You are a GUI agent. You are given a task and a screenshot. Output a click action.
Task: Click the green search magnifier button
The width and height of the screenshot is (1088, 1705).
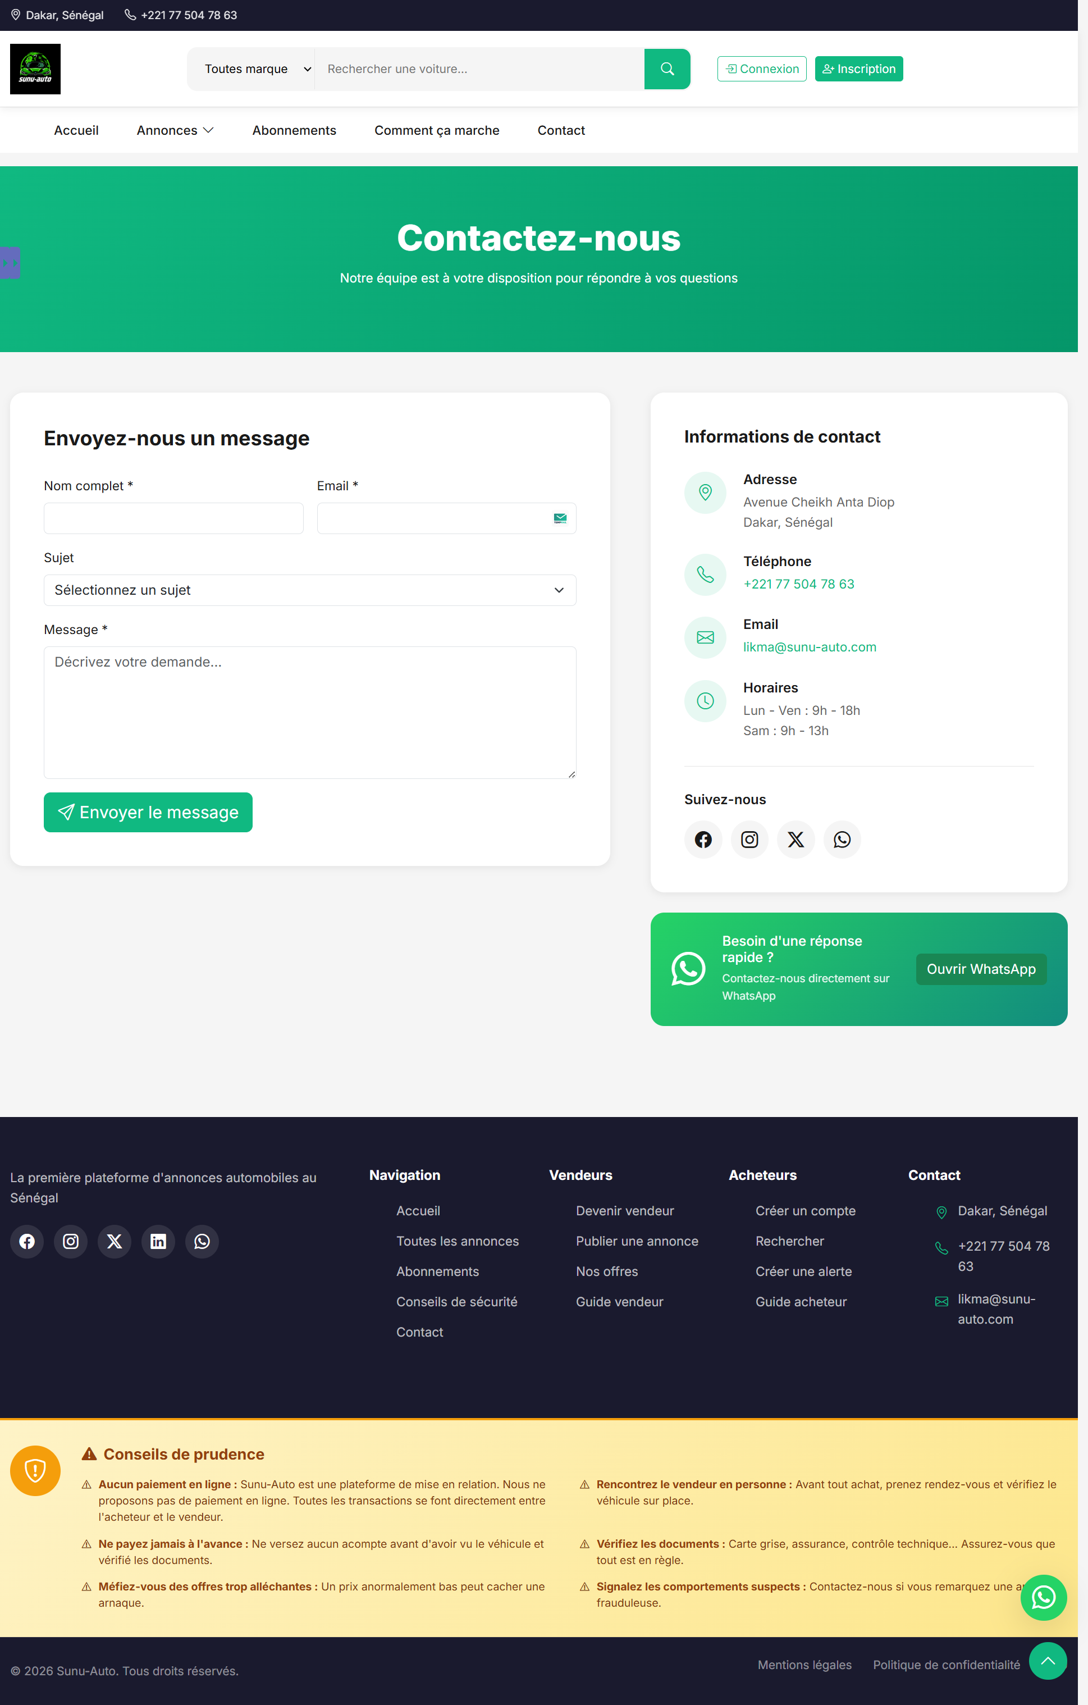tap(667, 69)
